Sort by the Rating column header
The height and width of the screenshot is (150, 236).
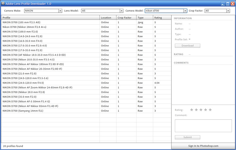coord(162,17)
